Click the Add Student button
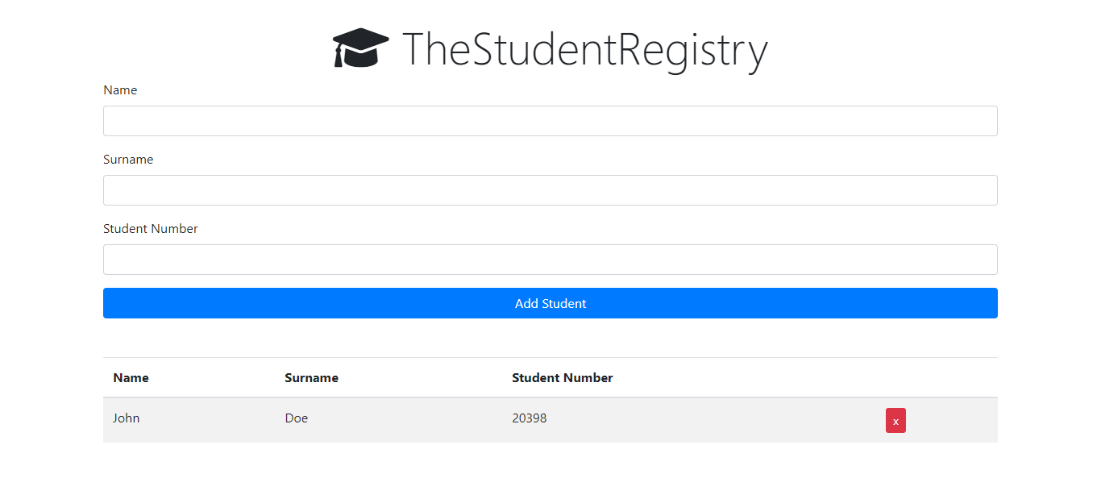This screenshot has height=499, width=1101. 550,303
